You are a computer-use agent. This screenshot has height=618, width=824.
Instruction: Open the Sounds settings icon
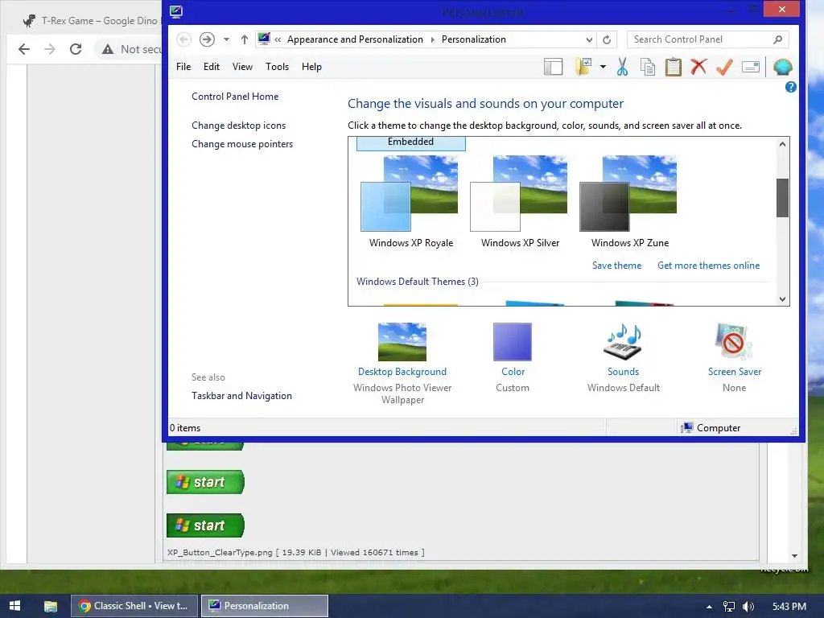click(x=623, y=341)
